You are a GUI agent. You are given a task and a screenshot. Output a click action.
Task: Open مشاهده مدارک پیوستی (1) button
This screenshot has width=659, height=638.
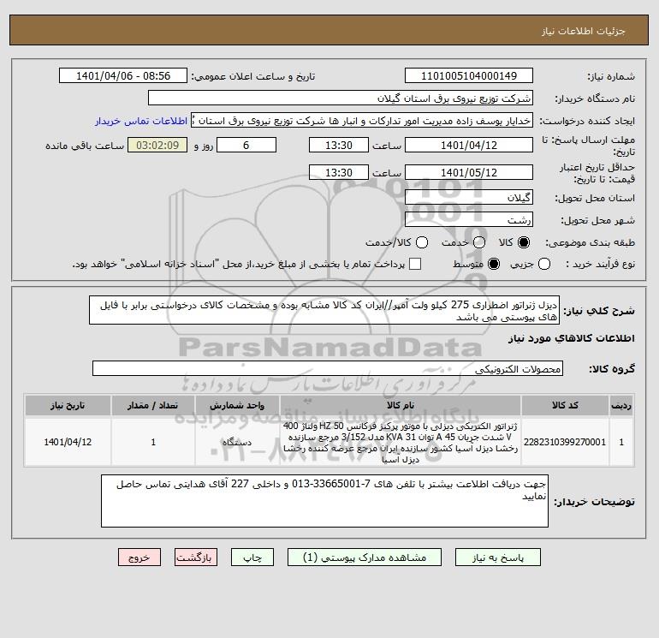coord(365,558)
